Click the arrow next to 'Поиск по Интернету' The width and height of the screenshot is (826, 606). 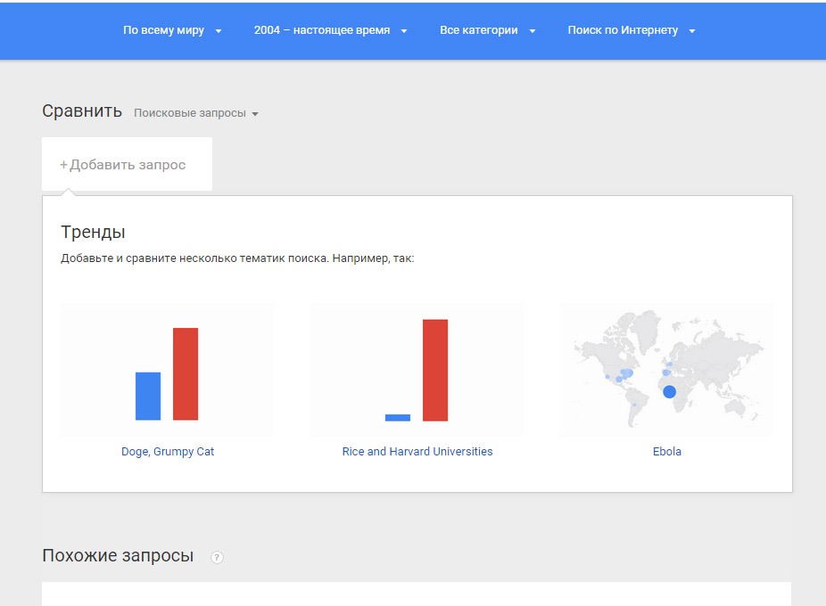tap(692, 31)
